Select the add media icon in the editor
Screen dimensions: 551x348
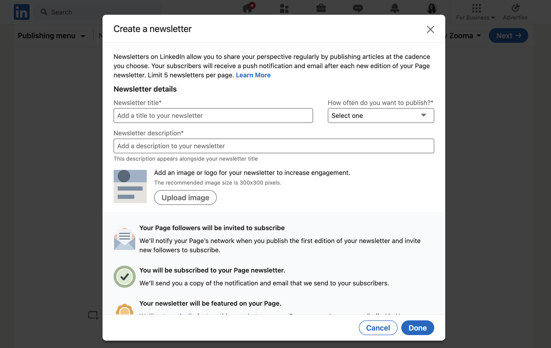pos(93,314)
